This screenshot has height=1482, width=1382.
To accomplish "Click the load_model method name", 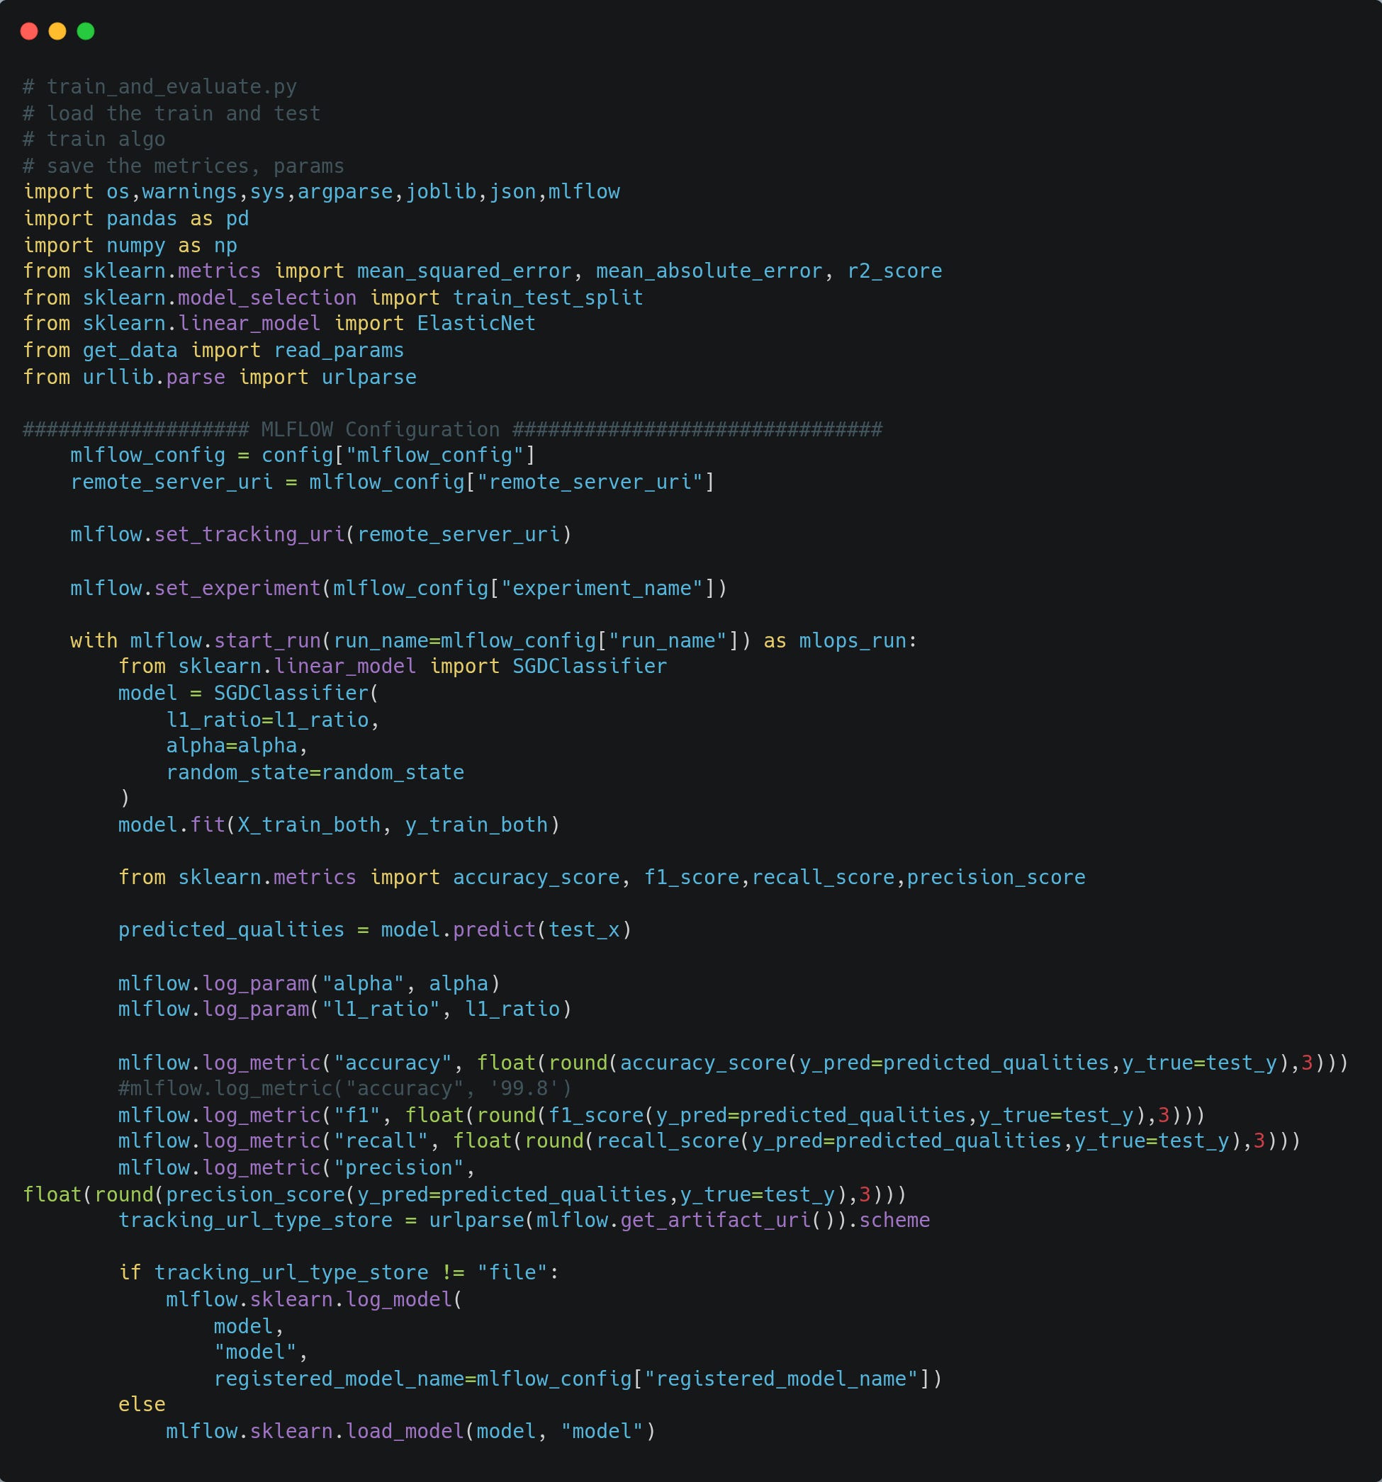I will (x=404, y=1431).
